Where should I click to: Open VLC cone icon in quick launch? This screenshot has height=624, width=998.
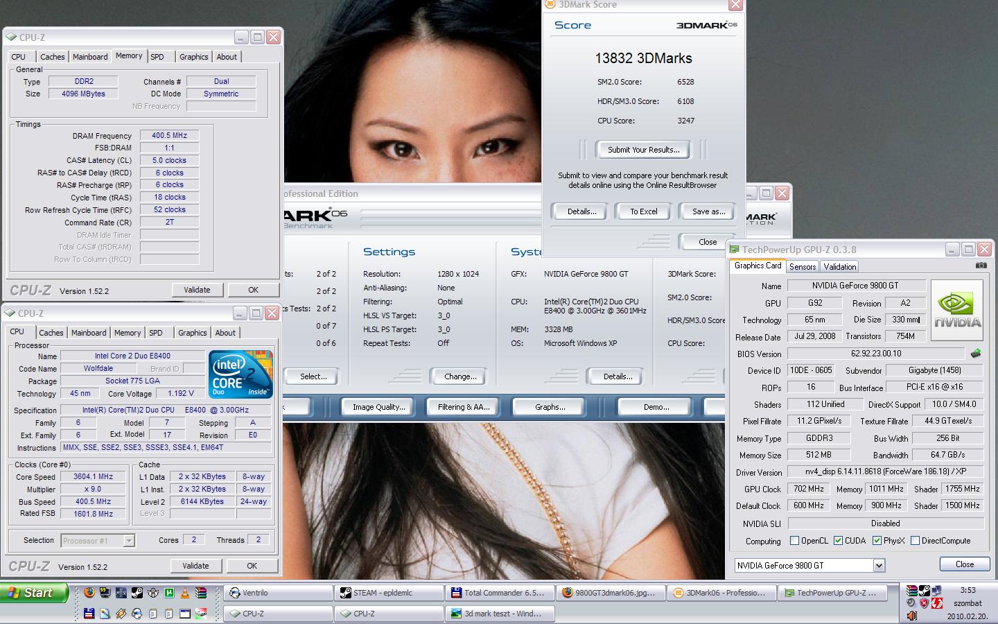185,593
